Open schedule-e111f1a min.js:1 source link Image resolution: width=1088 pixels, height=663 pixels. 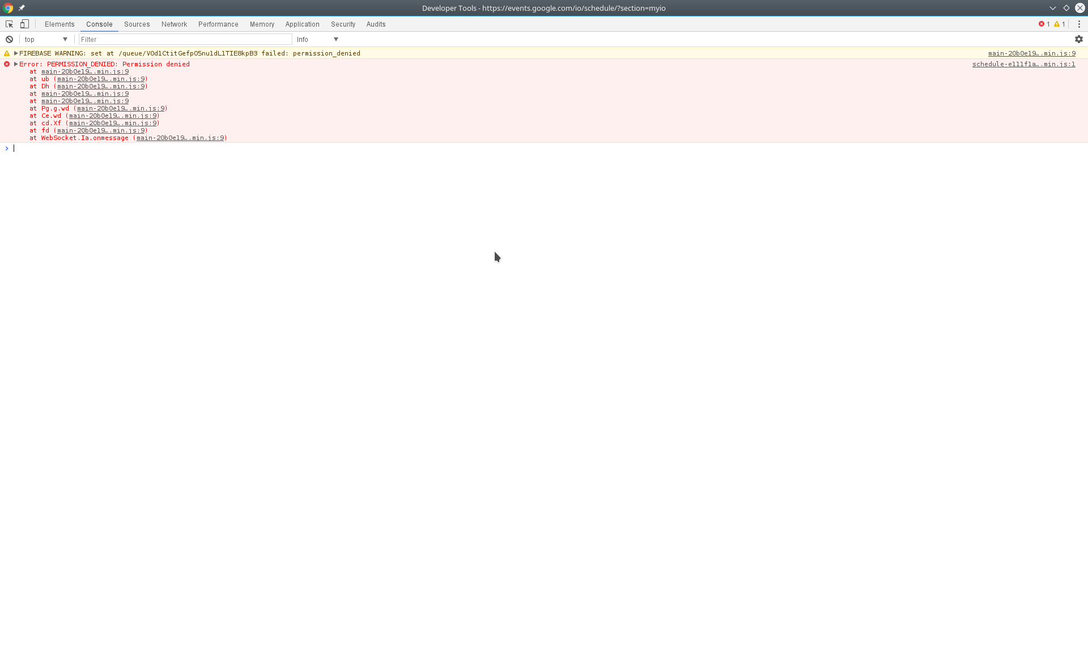click(x=1023, y=64)
